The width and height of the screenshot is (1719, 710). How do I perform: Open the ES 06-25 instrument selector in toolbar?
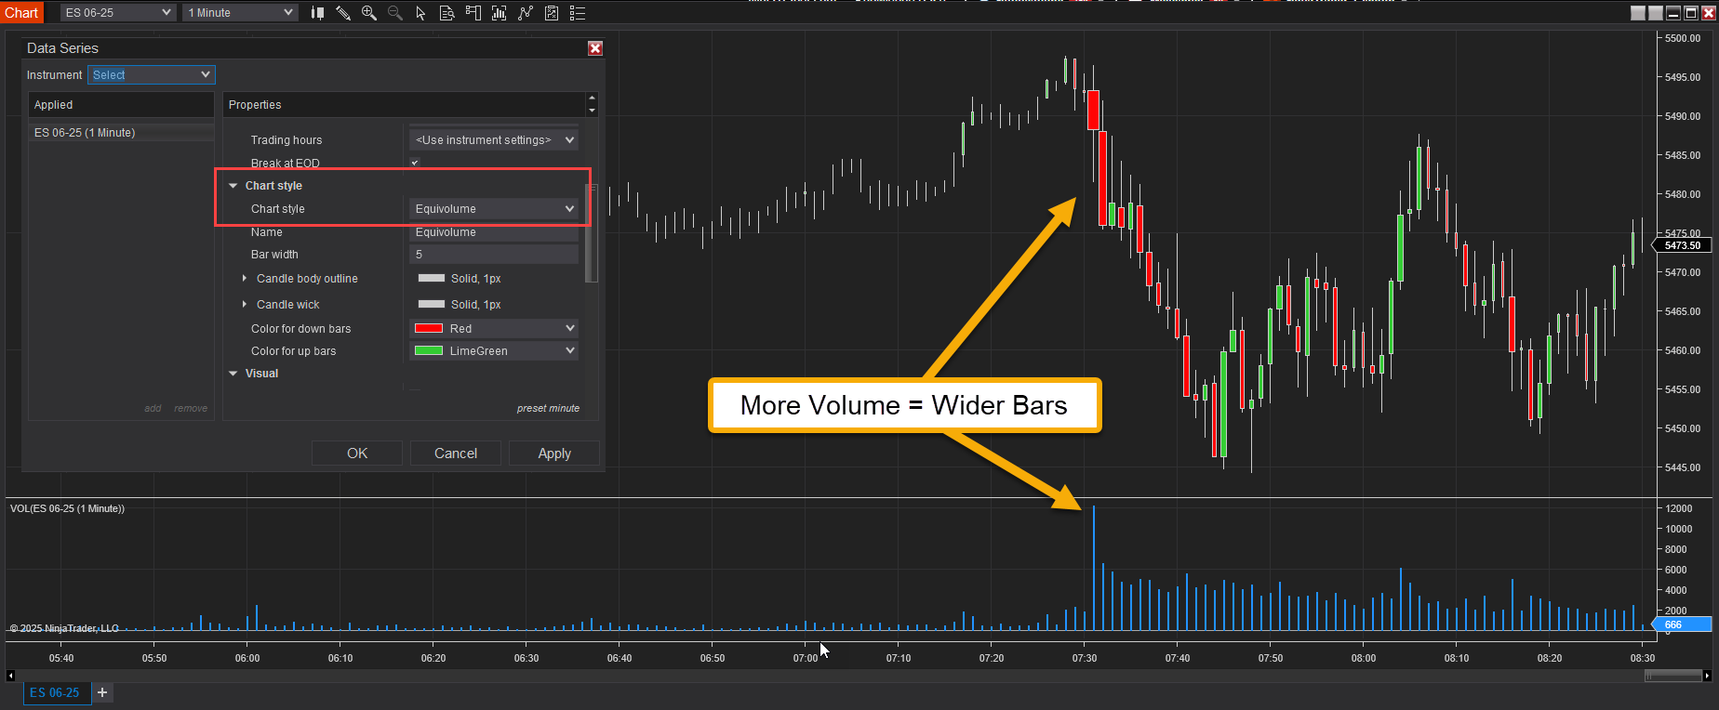118,13
